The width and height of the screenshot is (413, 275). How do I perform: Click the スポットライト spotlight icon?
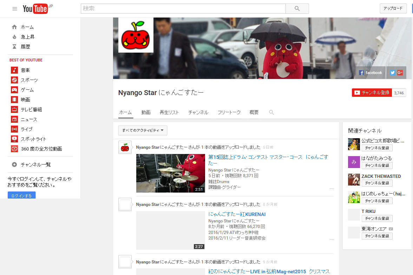(x=14, y=139)
